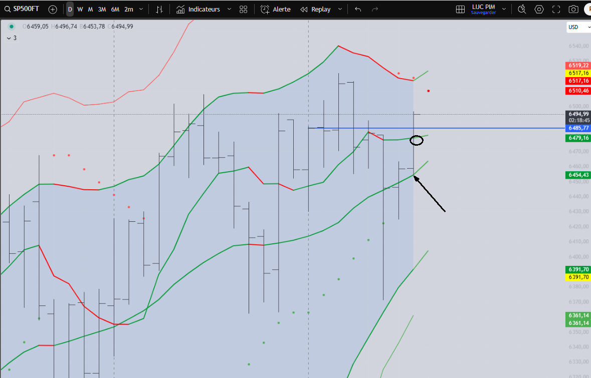The image size is (591, 378).
Task: Click the high value 6496,74 in legend
Action: 66,27
